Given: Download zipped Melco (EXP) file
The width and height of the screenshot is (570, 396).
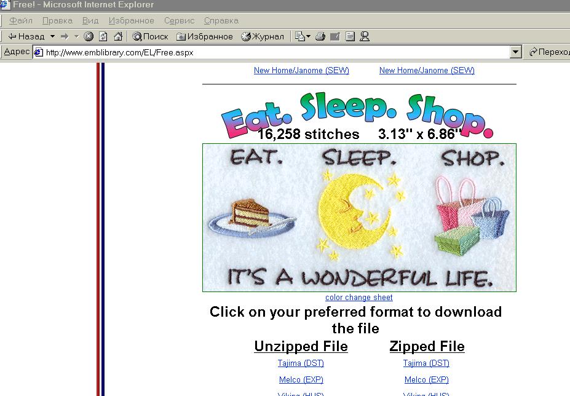Looking at the screenshot, I should point(426,379).
